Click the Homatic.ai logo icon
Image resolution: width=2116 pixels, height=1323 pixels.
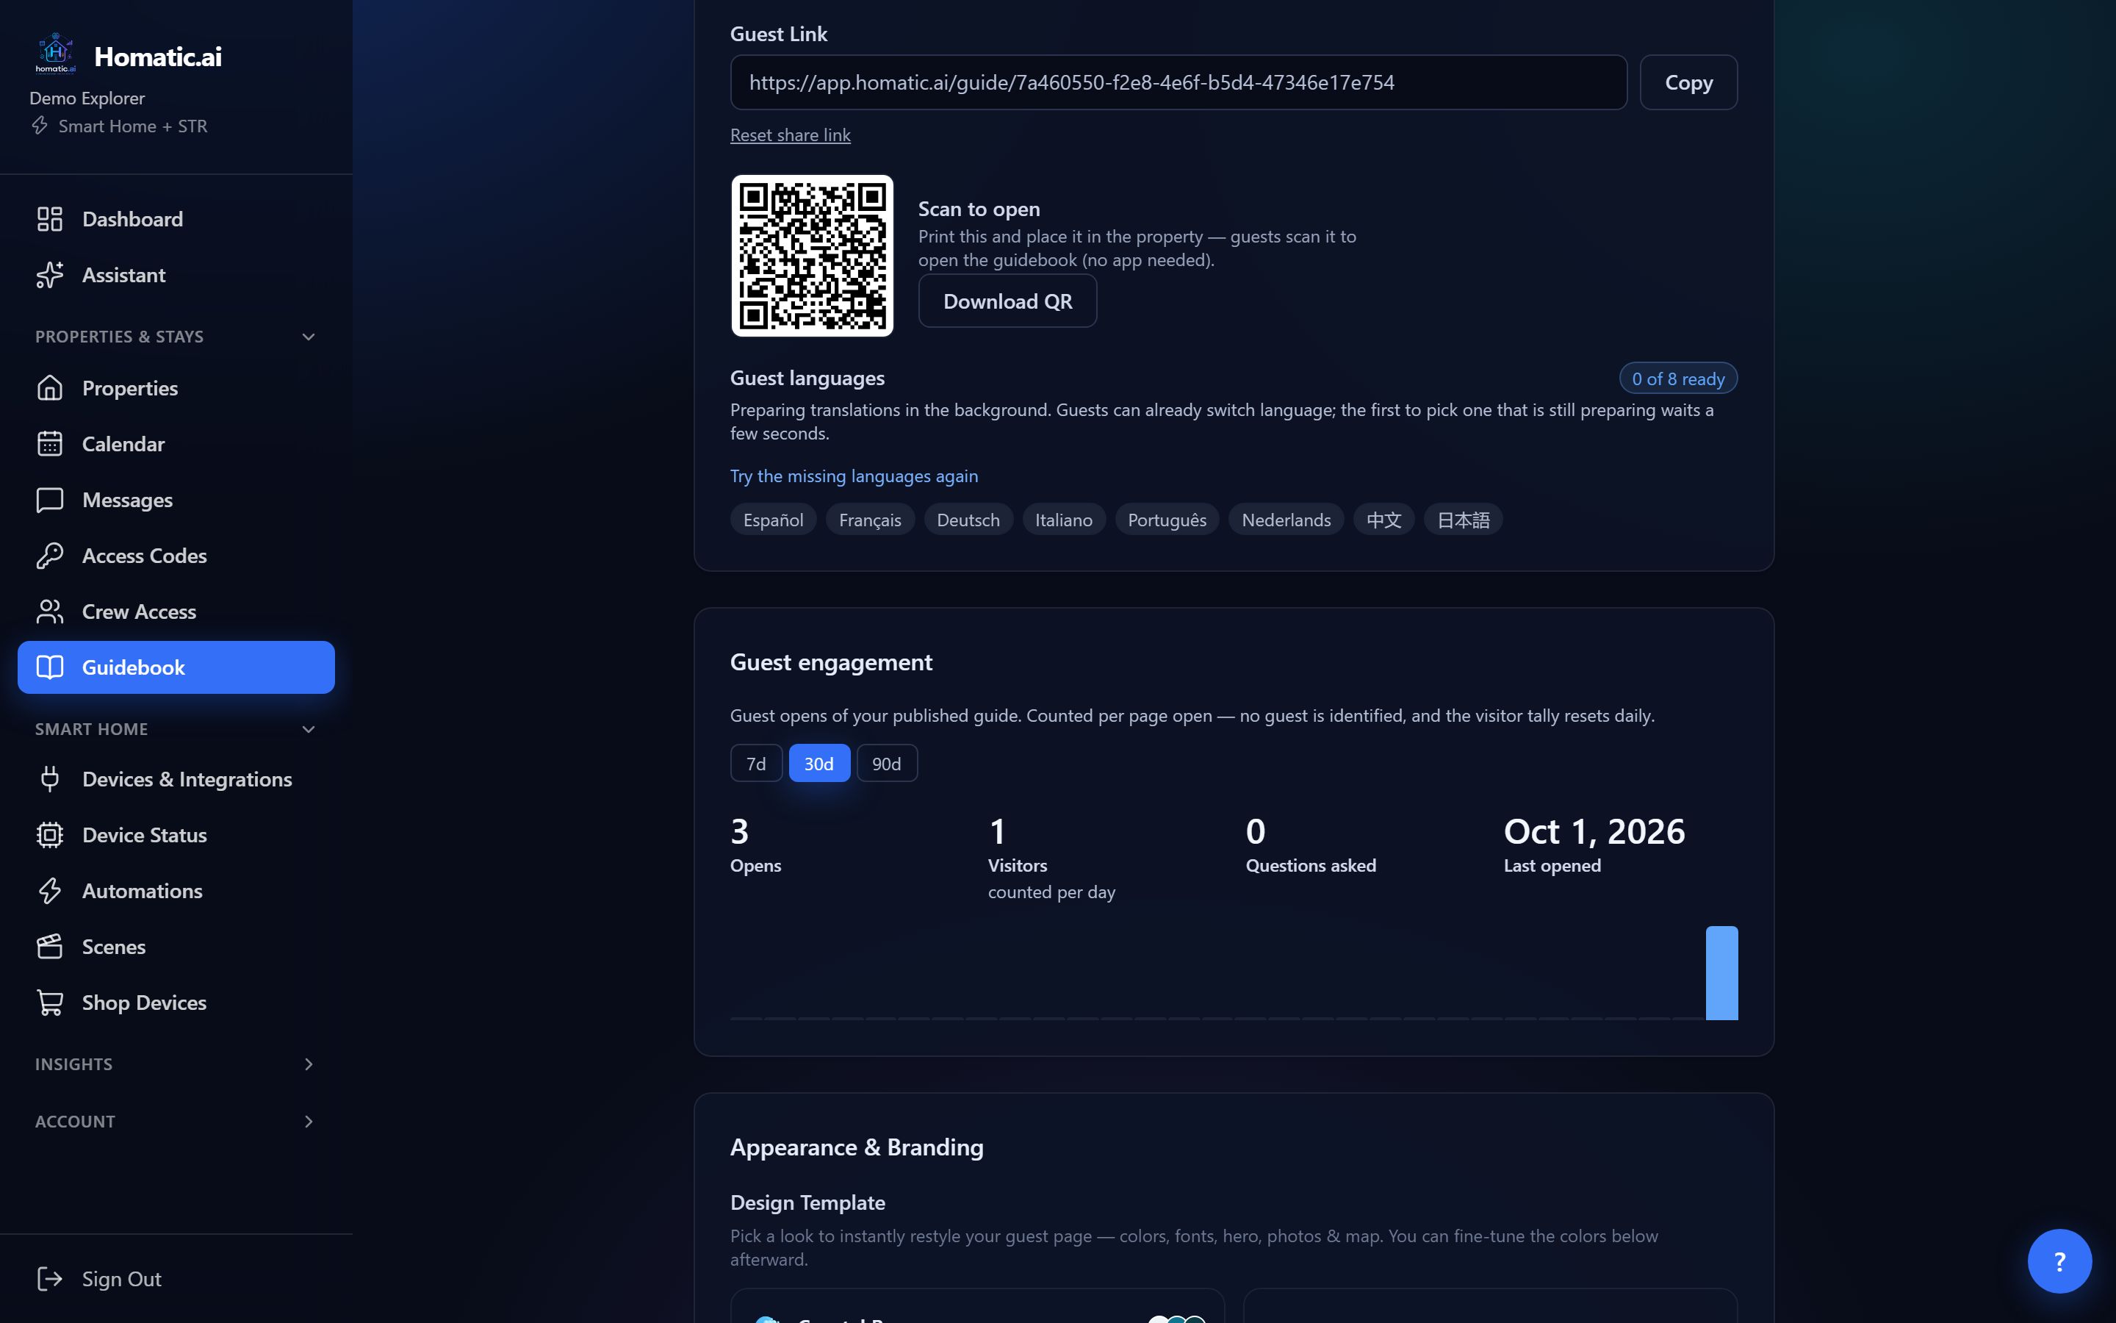click(x=55, y=54)
